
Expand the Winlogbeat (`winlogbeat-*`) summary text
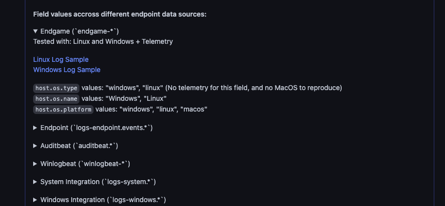click(85, 164)
